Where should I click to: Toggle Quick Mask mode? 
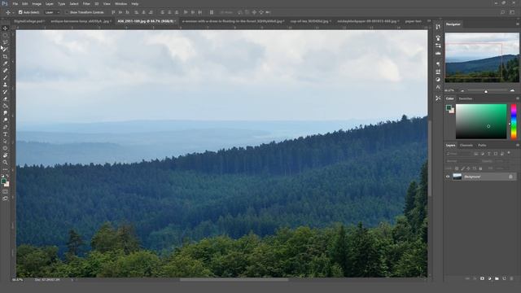pos(5,192)
